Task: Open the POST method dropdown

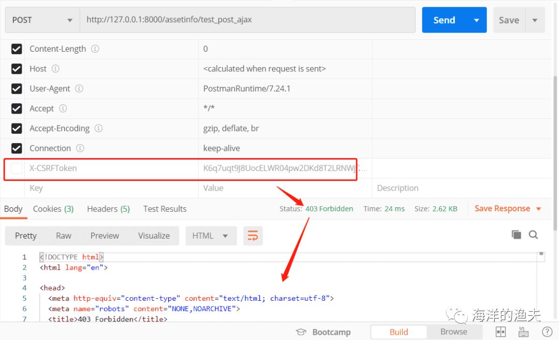Action: click(x=42, y=20)
